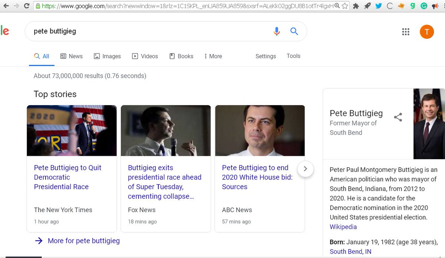Click "Former Mayor of South Bend" subtitle
445x258 pixels.
pos(353,128)
